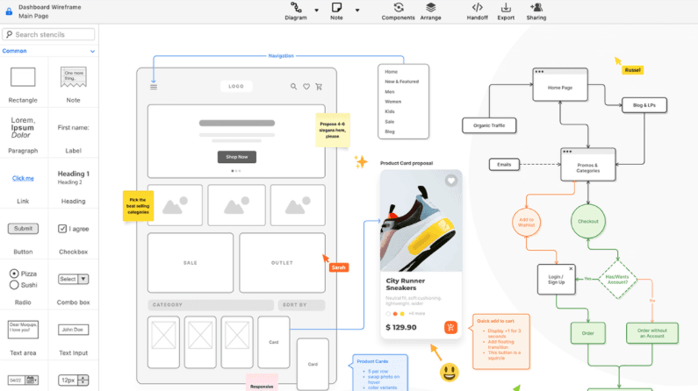Click the shopping cart icon in wireframe header
The image size is (698, 391).
click(319, 87)
